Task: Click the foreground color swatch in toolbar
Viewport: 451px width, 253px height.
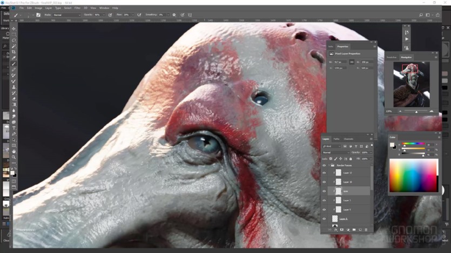Action: coord(12,173)
